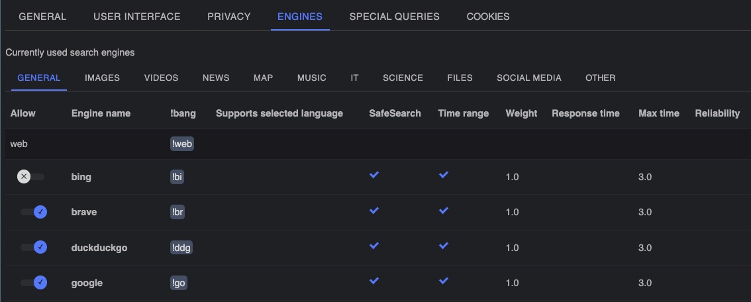Click the brave engine name

pyautogui.click(x=84, y=212)
